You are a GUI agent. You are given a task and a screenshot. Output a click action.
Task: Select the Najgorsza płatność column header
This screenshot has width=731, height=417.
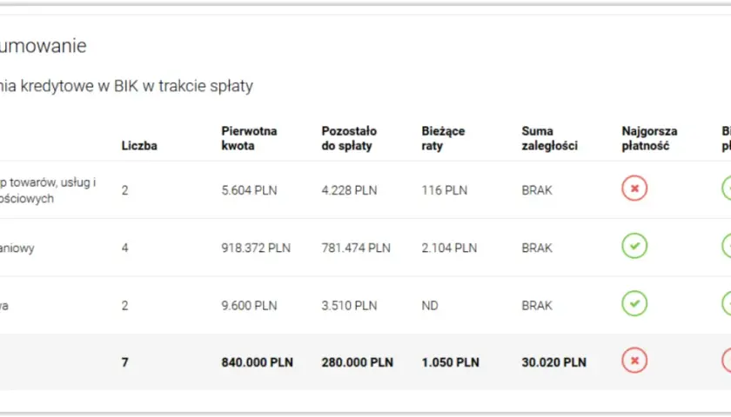(649, 138)
